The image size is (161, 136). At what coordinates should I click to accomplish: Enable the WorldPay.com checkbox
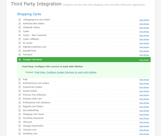pyautogui.click(x=20, y=134)
